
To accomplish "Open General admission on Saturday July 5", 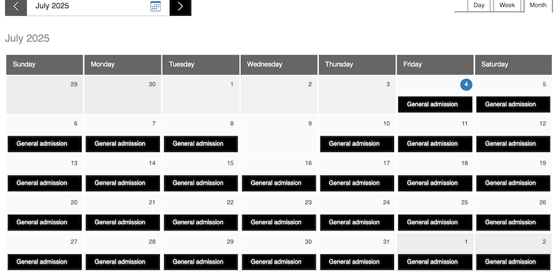I will tap(513, 104).
